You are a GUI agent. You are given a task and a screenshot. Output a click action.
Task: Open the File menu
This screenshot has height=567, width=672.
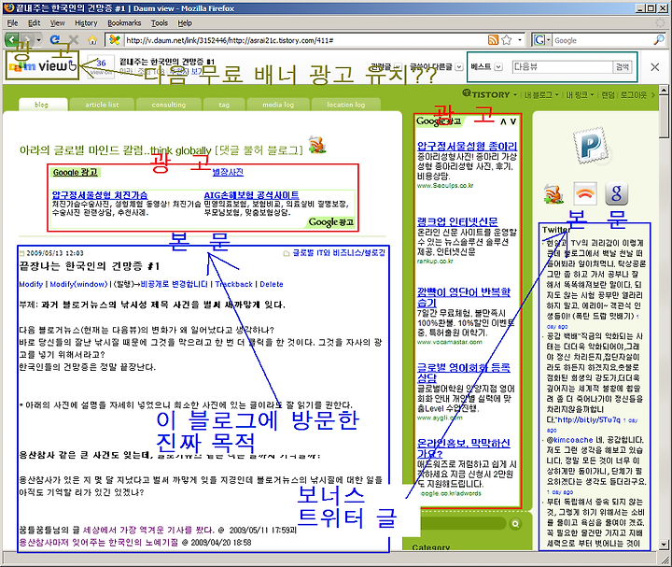pyautogui.click(x=13, y=23)
